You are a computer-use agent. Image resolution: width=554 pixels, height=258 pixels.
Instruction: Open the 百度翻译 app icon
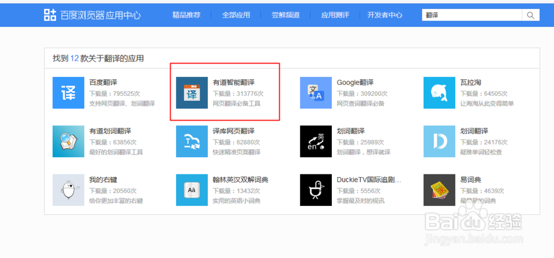click(x=69, y=93)
